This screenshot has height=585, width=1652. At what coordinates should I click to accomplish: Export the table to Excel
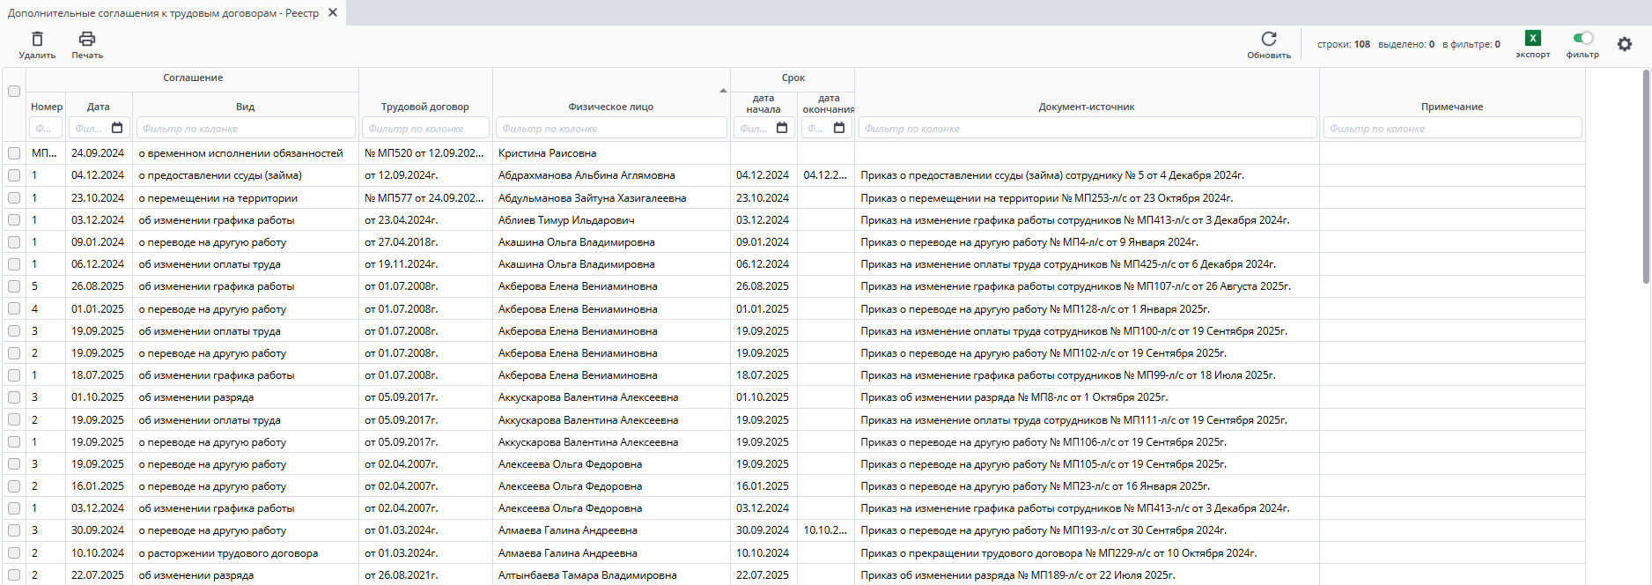[x=1532, y=39]
